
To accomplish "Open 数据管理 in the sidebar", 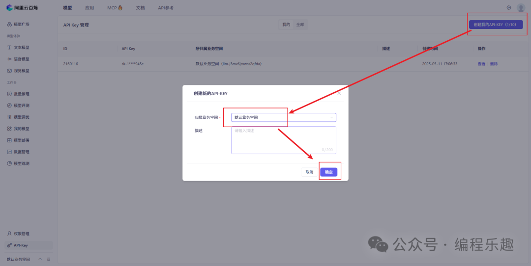I will click(18, 152).
